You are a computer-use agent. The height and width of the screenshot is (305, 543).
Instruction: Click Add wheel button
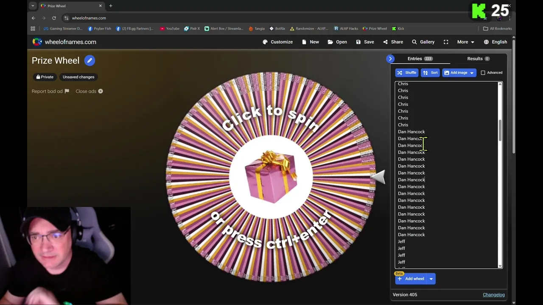(x=411, y=279)
